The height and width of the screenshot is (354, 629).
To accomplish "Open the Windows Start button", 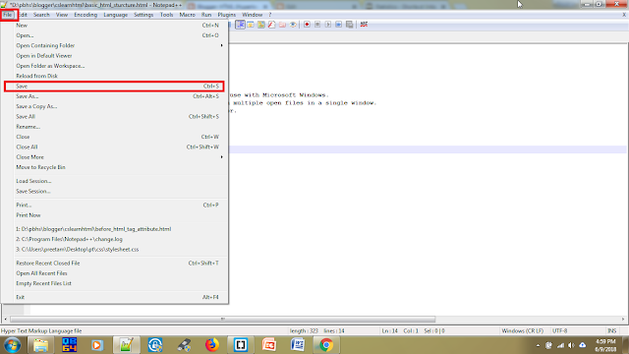I will (x=13, y=345).
